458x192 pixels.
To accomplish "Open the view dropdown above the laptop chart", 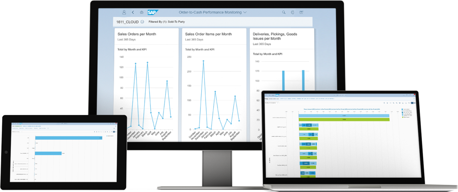I will click(x=272, y=103).
